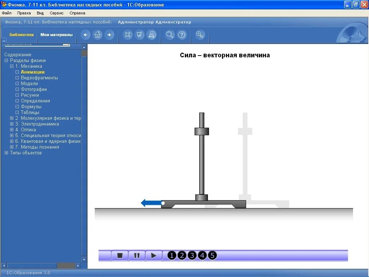Collapse sidebar with the minus button

click(x=4, y=41)
